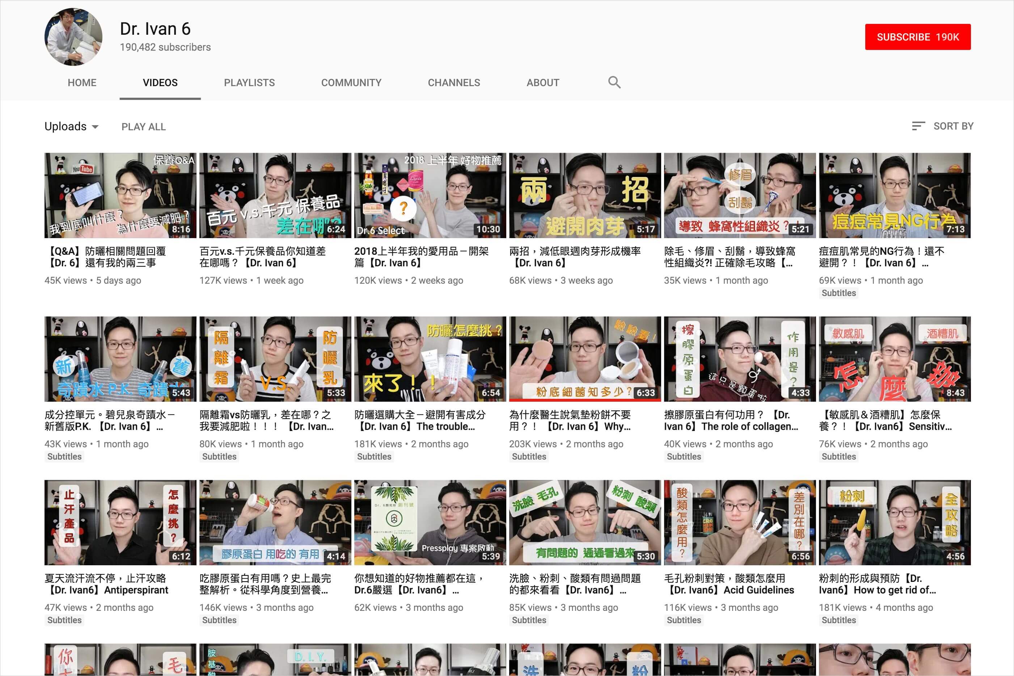Open the Playlists tab
Viewport: 1014px width, 676px height.
tap(249, 83)
